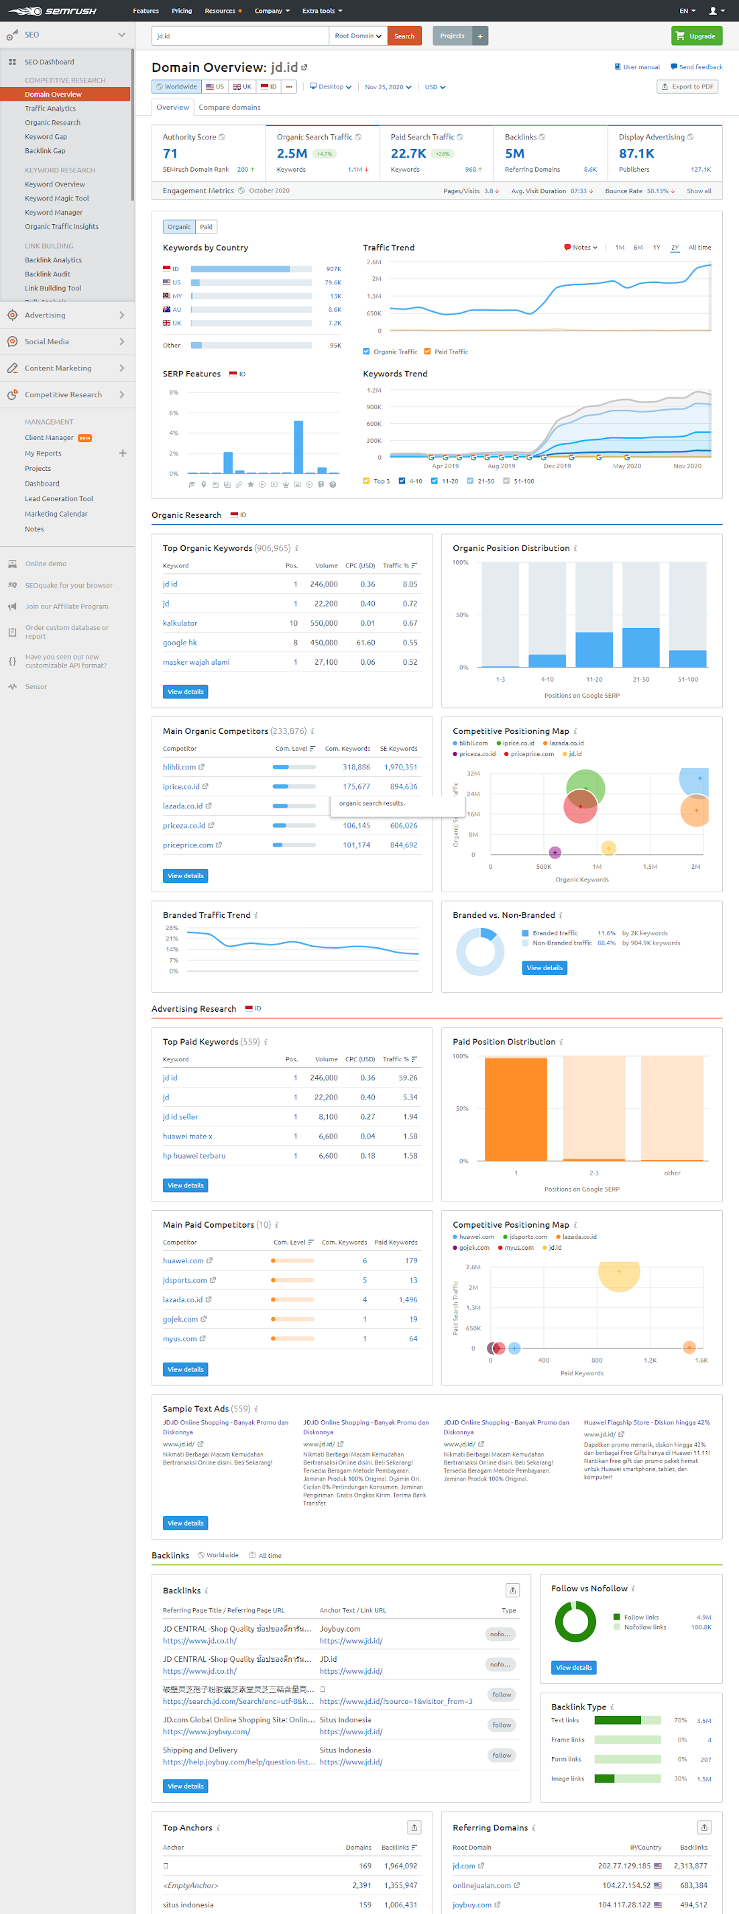Open blibli.com external link icon
The width and height of the screenshot is (739, 1914).
tap(201, 767)
